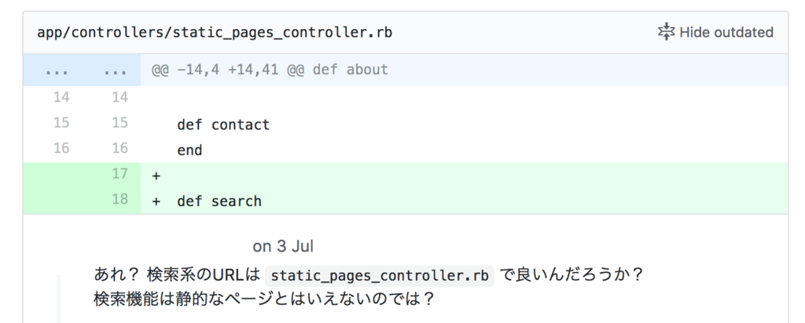Toggle Hide outdated comments
Screen dimensions: 805x323
pyautogui.click(x=715, y=32)
